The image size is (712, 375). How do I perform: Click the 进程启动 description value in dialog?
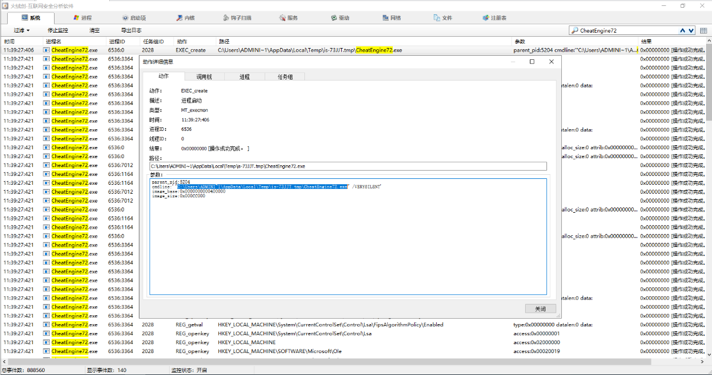(x=191, y=101)
